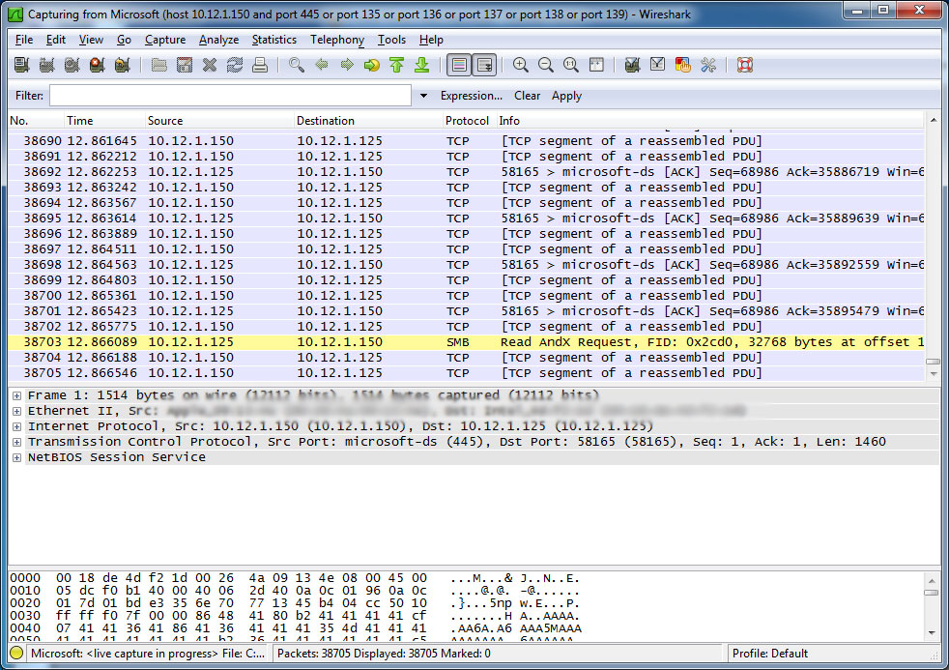Viewport: 949px width, 670px height.
Task: Open the Edit menu
Action: click(56, 40)
